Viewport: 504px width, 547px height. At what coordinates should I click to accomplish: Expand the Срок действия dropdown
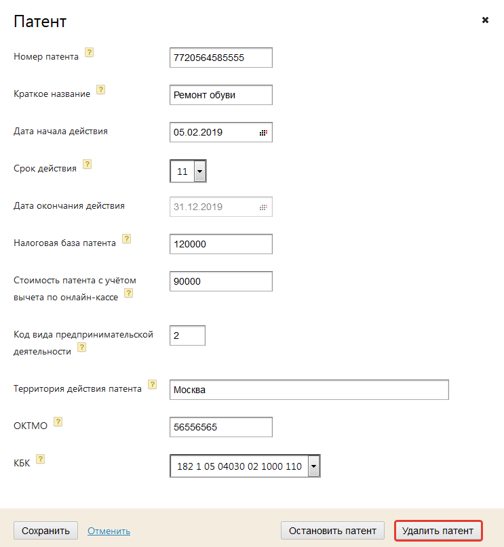click(199, 171)
